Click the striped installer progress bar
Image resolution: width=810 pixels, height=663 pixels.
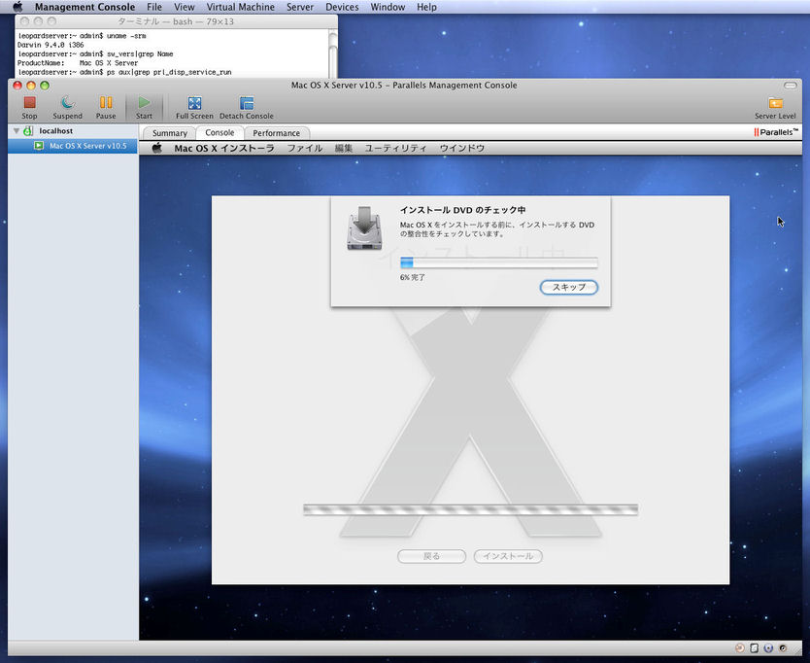coord(471,510)
